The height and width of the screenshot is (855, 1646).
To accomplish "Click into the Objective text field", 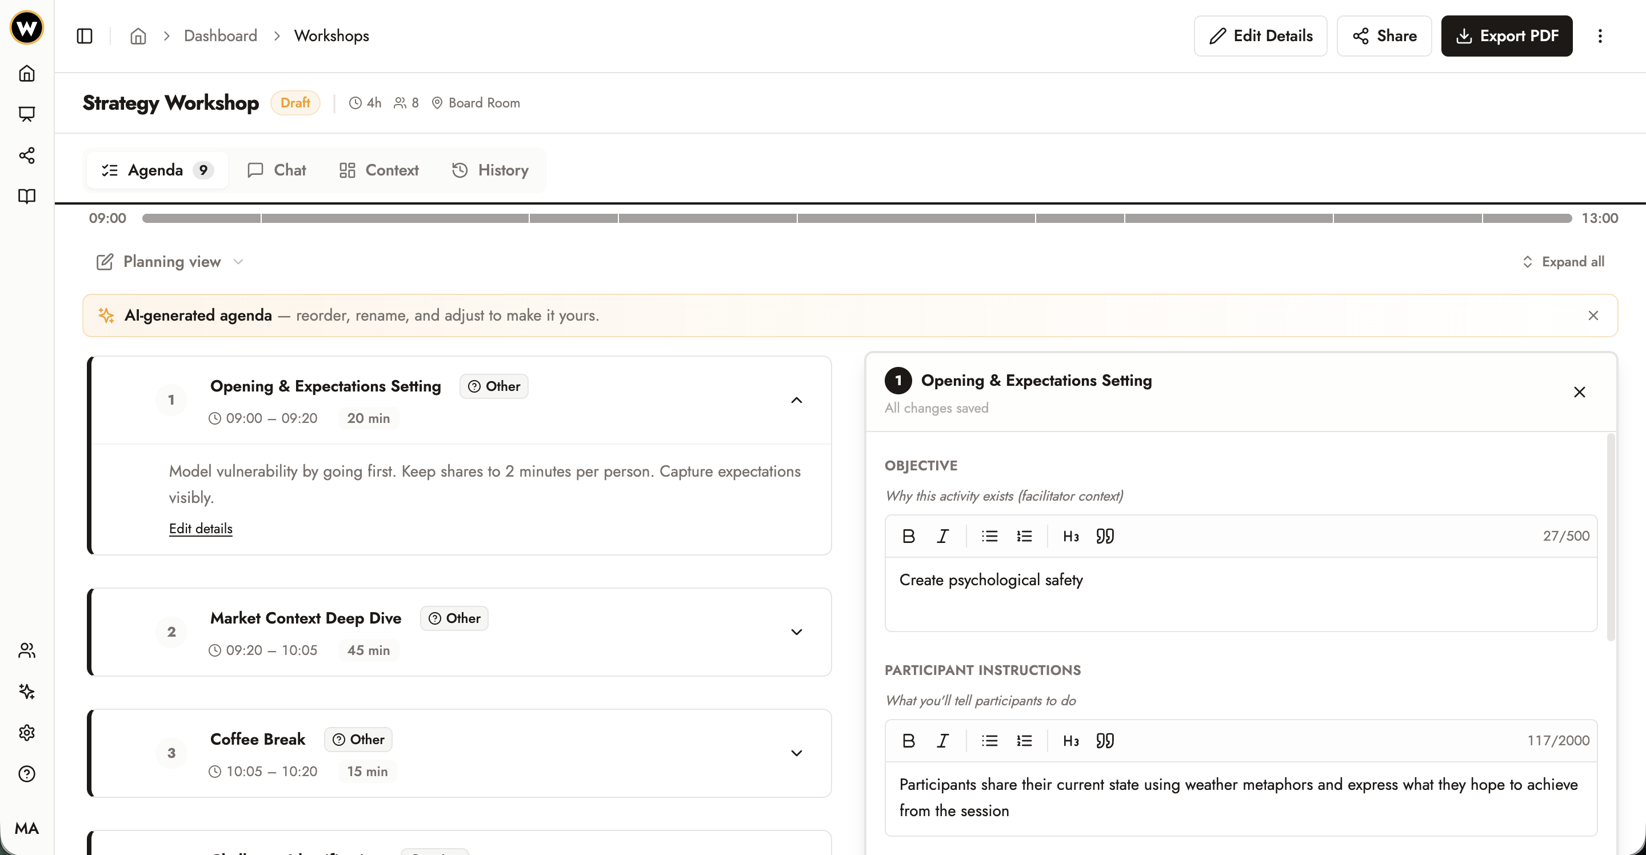I will click(1240, 594).
